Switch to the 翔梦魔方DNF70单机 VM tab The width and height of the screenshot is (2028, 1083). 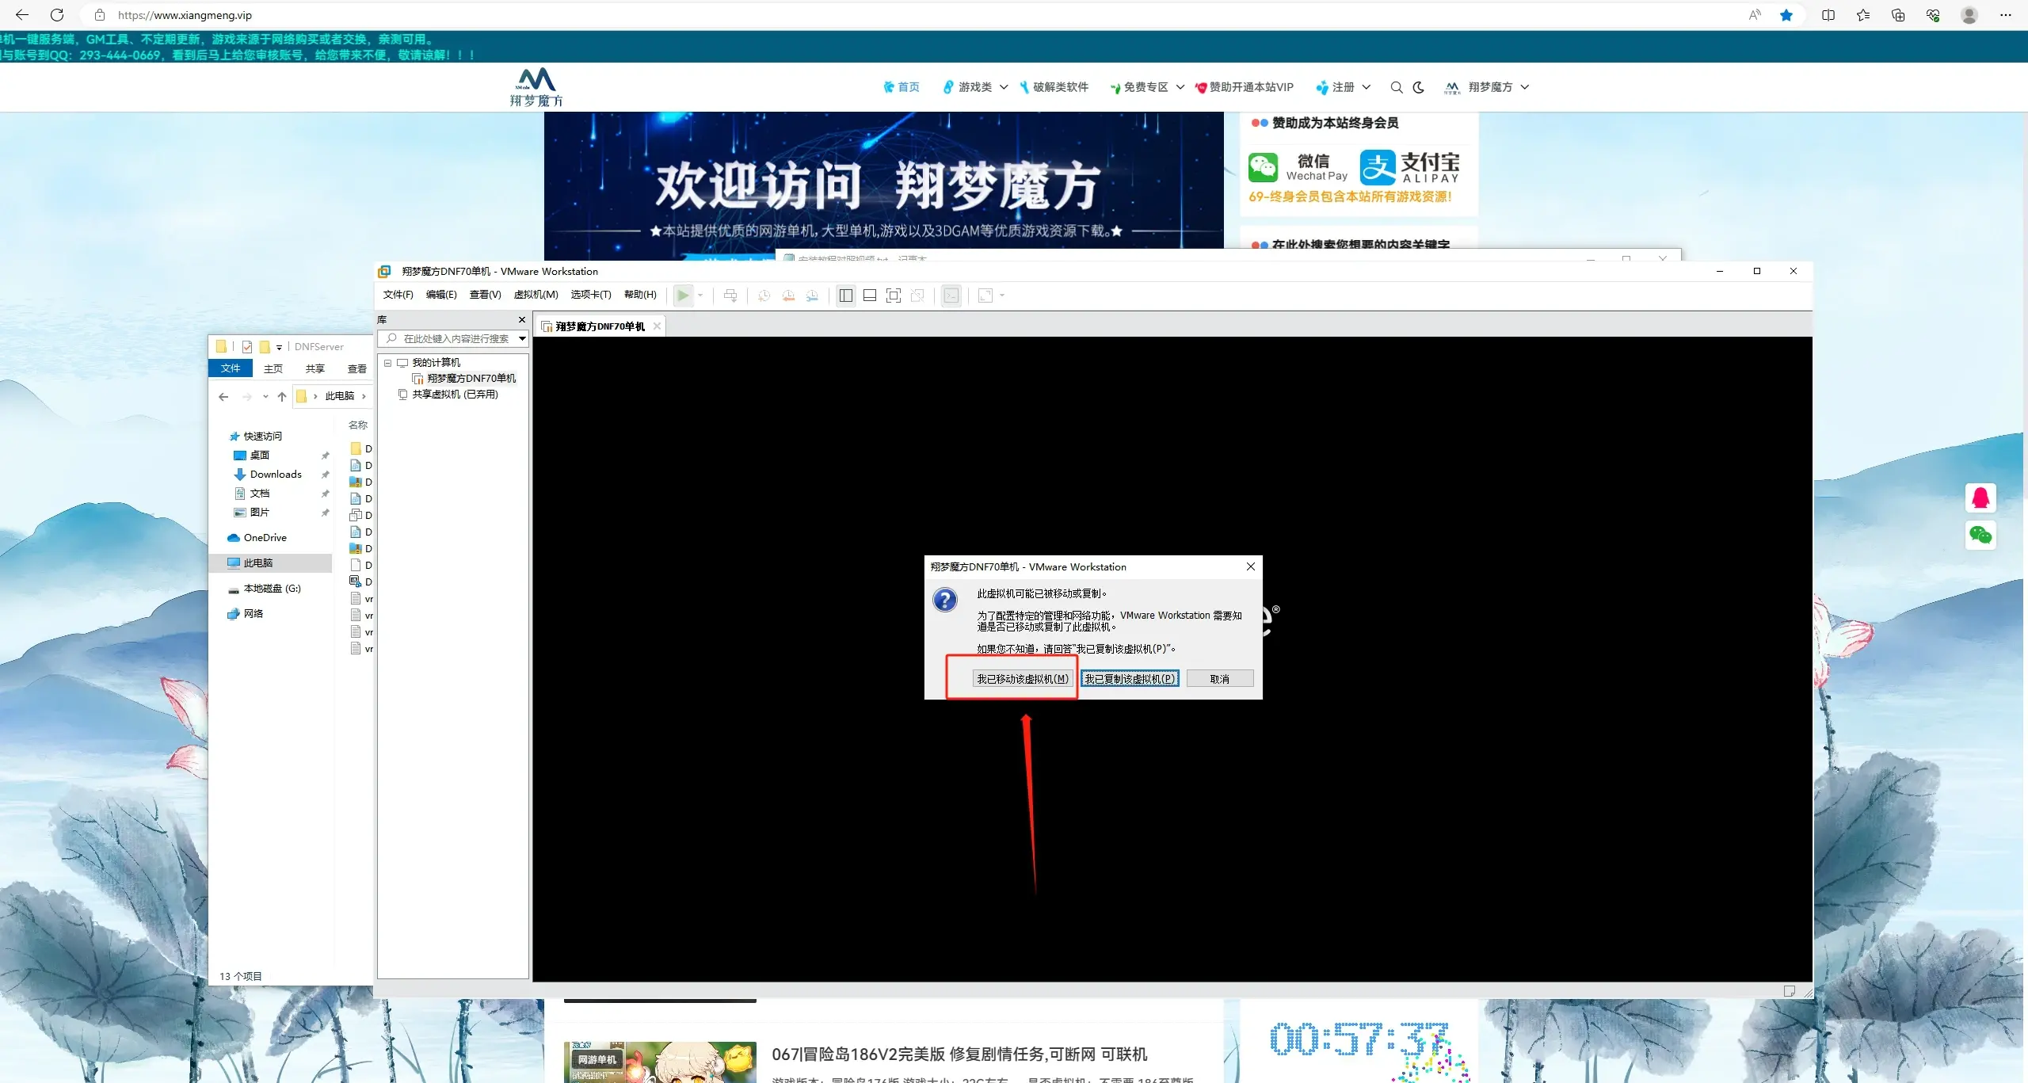[600, 326]
